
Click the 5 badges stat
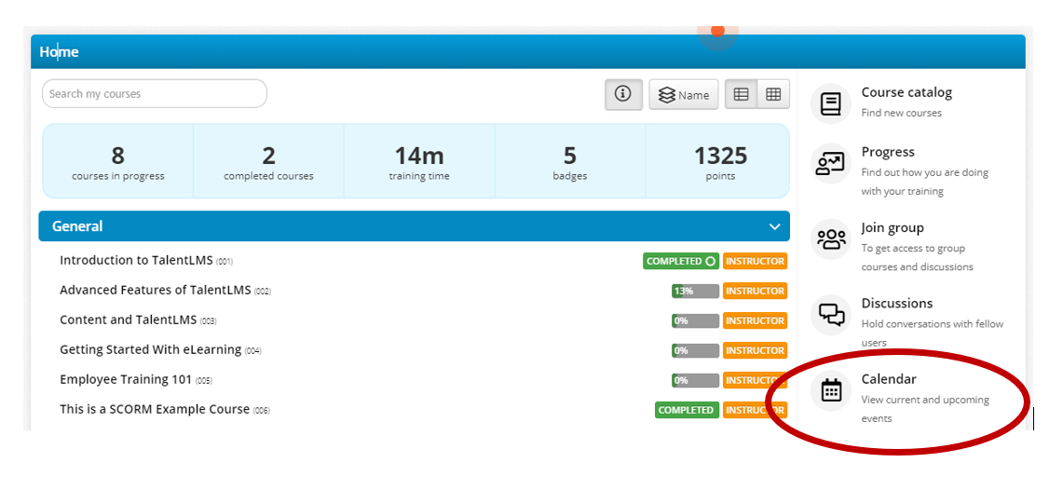569,161
